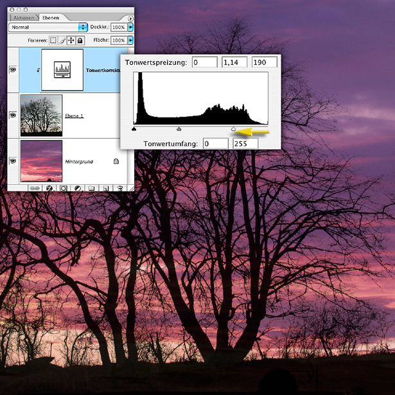Click the clipping arrow on Tonwertkorrektur layer

(x=38, y=70)
